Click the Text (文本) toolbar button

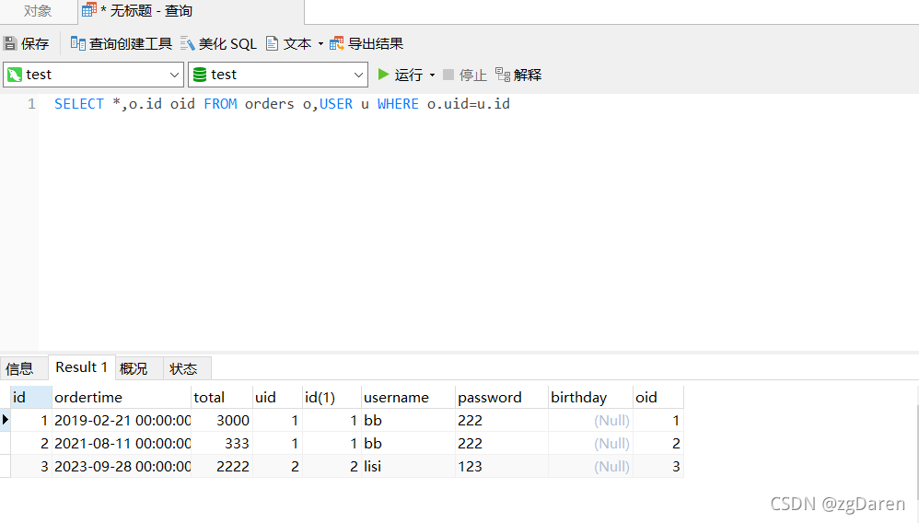click(289, 43)
